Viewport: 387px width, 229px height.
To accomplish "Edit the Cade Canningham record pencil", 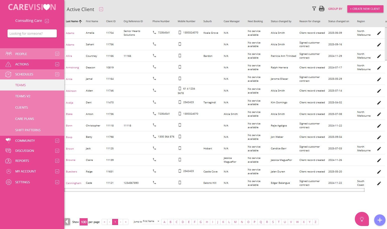I will click(x=379, y=184).
